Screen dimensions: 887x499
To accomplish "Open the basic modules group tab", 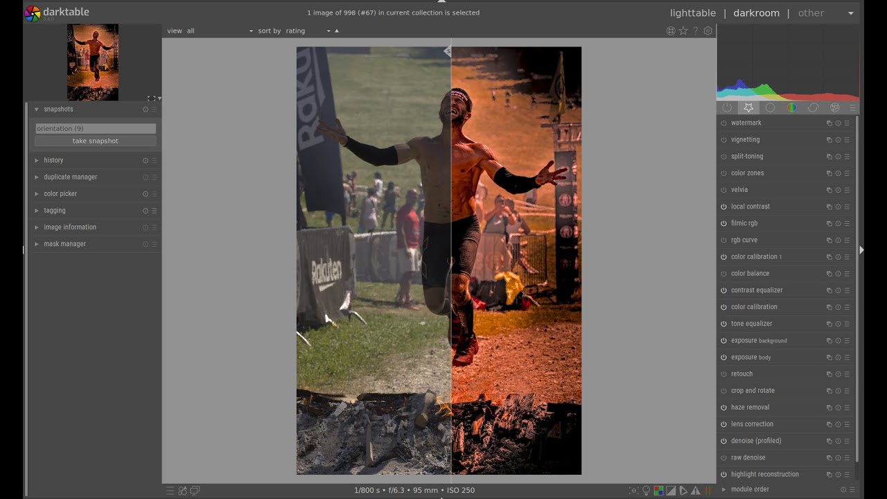I will tap(770, 107).
